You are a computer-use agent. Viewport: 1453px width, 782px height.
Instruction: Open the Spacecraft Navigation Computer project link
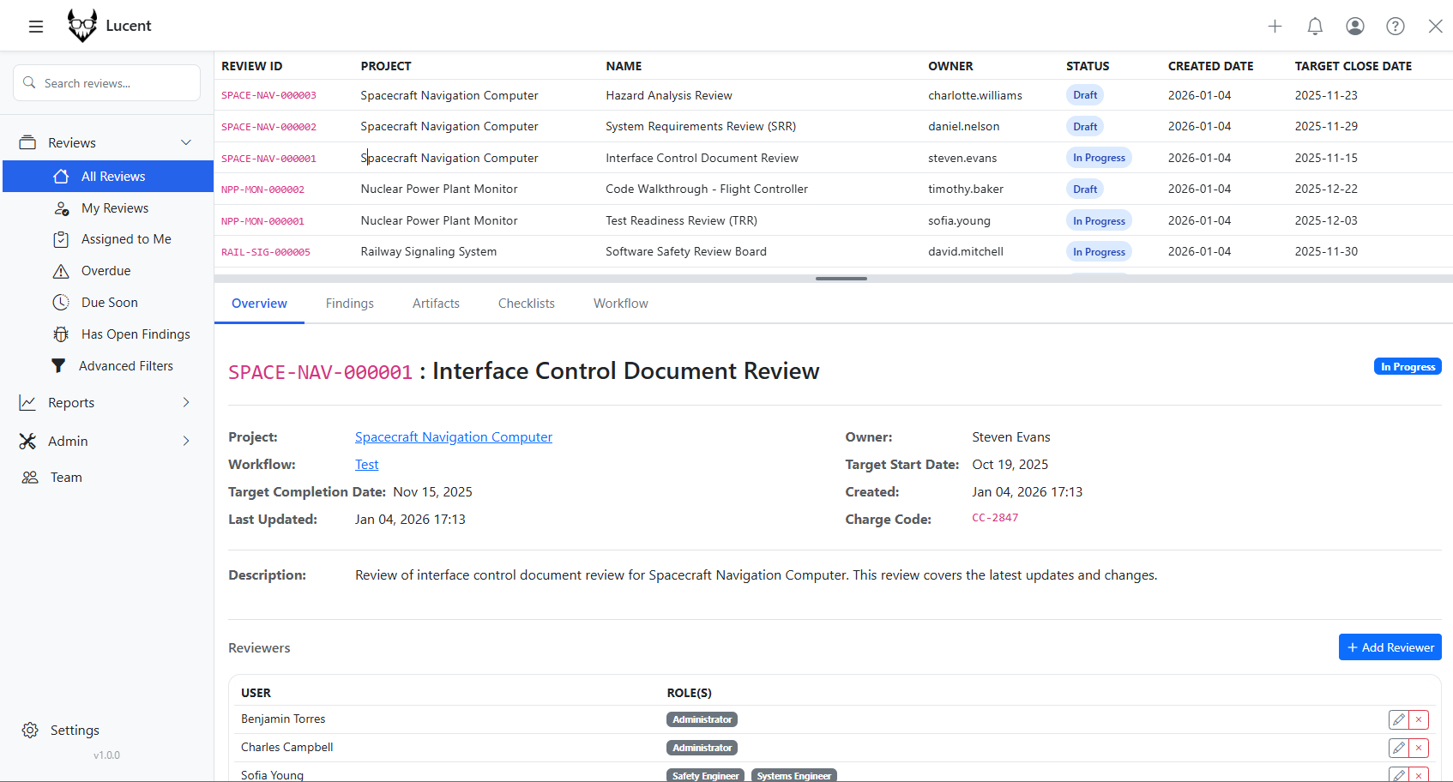click(x=453, y=436)
